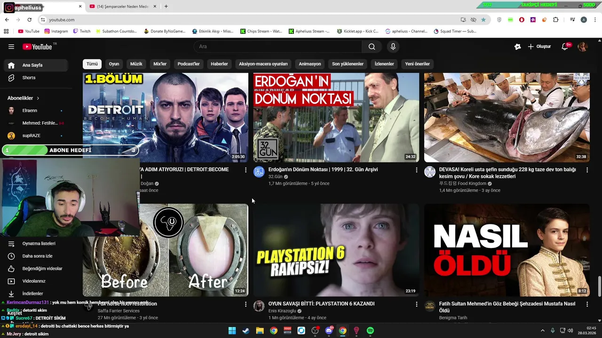Open the OYUN SAVAŞI BİTTİ video title
The height and width of the screenshot is (338, 602).
pyautogui.click(x=321, y=304)
